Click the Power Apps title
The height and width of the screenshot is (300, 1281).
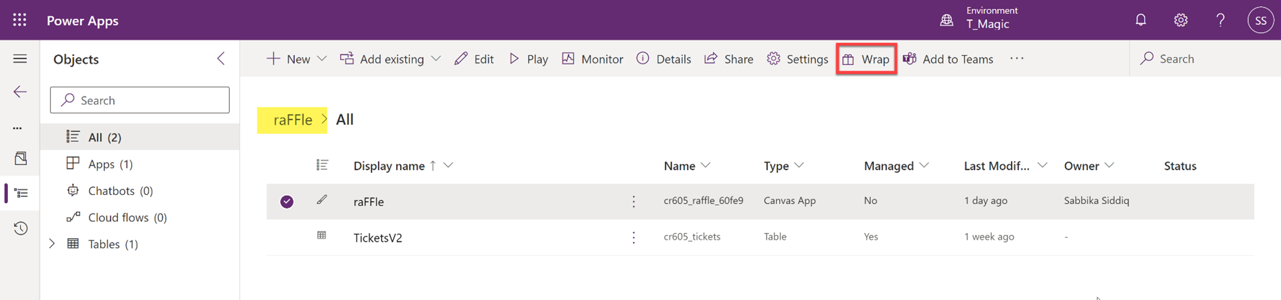(x=82, y=21)
